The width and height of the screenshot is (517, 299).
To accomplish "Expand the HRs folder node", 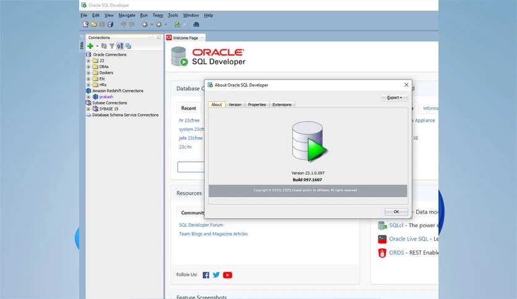I will click(88, 85).
